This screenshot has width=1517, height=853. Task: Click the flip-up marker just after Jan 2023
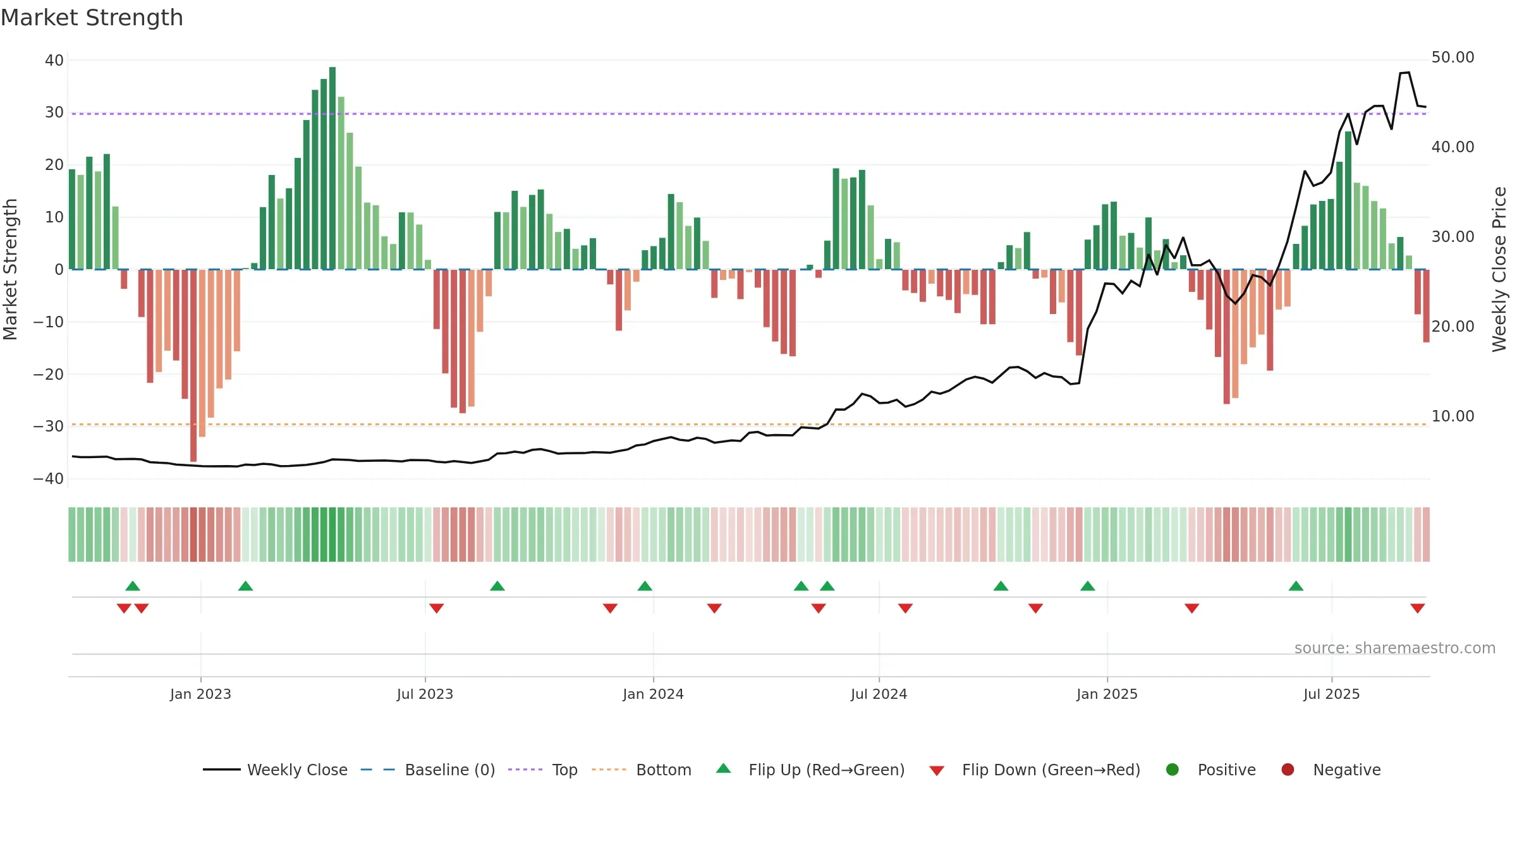pyautogui.click(x=246, y=586)
